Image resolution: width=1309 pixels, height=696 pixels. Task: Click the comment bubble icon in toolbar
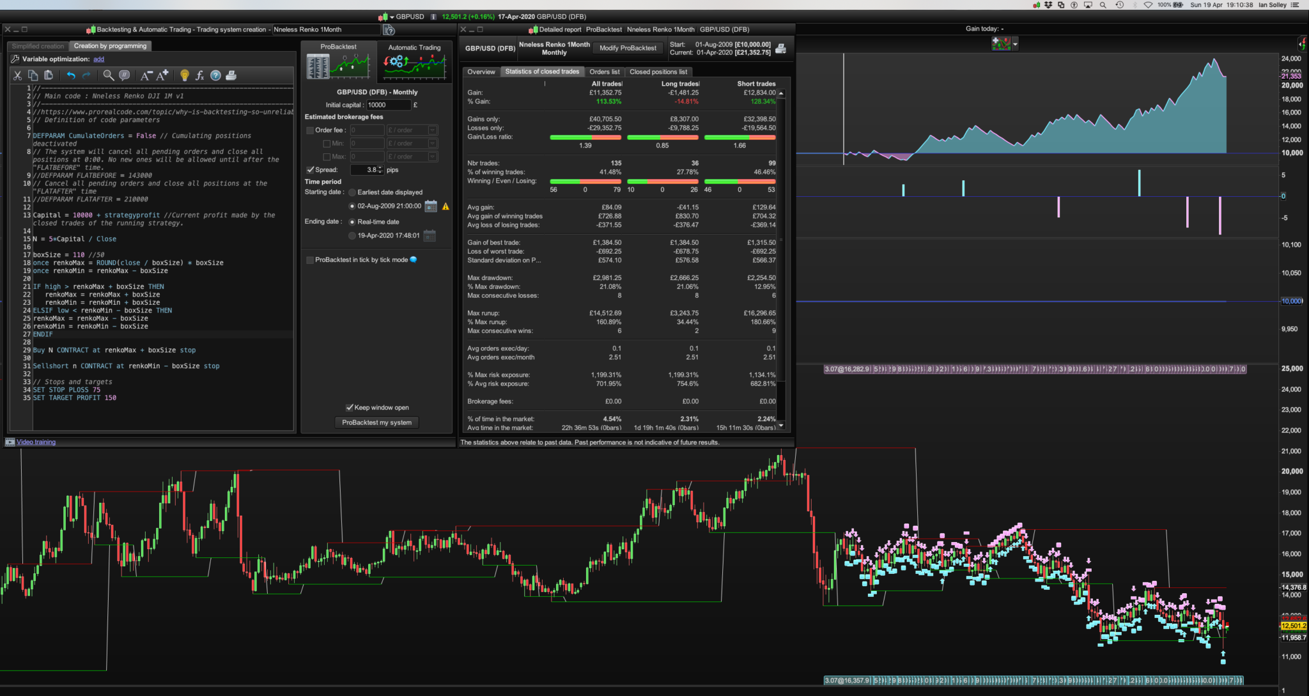click(125, 75)
